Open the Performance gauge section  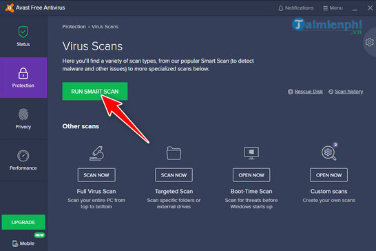point(23,160)
